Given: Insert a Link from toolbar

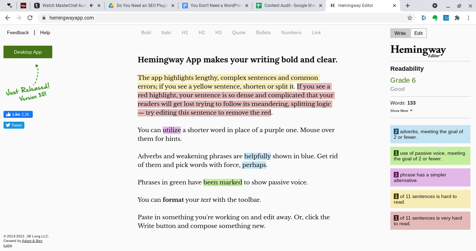Looking at the screenshot, I should click(x=316, y=32).
